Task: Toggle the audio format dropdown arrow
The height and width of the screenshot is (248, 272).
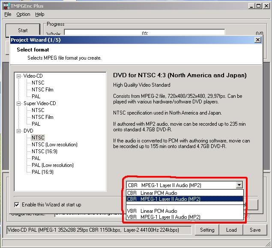Action: point(239,185)
